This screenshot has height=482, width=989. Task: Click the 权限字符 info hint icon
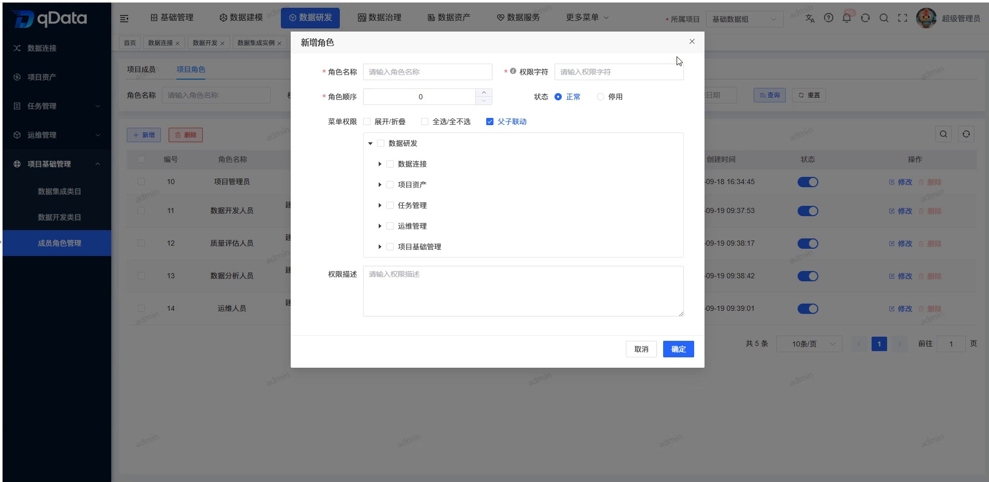513,71
